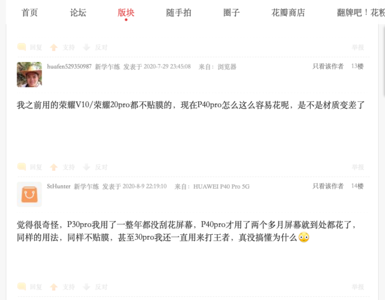This screenshot has width=385, height=300.
Task: Report the 13楼 post via 举报 link
Action: pyautogui.click(x=358, y=167)
